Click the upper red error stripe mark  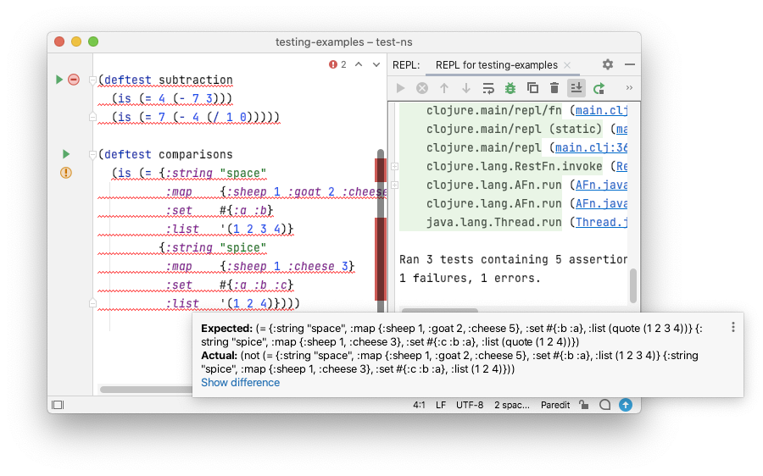point(381,169)
